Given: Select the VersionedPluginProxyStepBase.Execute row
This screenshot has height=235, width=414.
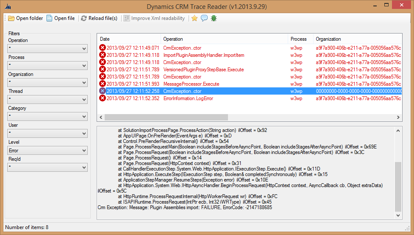Looking at the screenshot, I should (x=250, y=70).
